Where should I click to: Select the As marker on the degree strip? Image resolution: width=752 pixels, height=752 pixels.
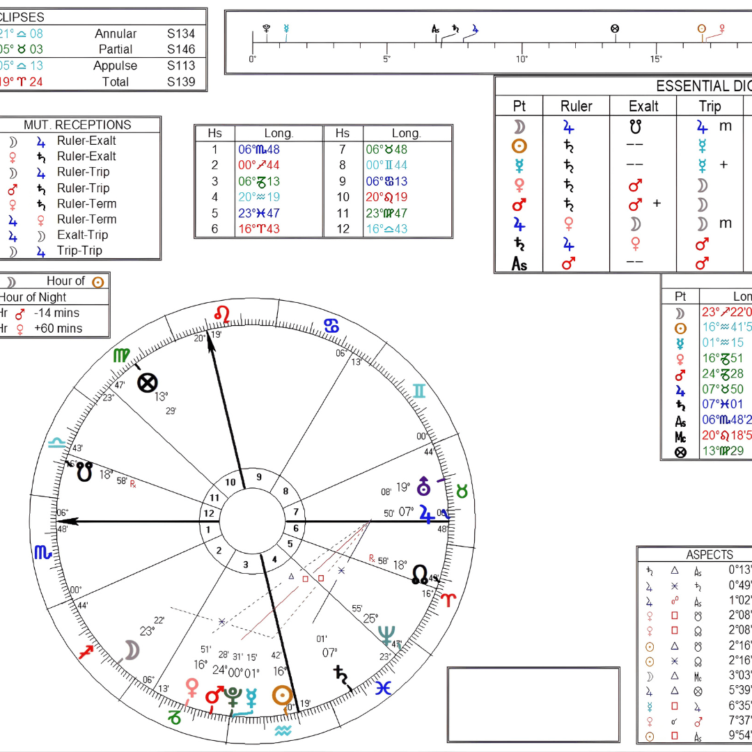435,29
